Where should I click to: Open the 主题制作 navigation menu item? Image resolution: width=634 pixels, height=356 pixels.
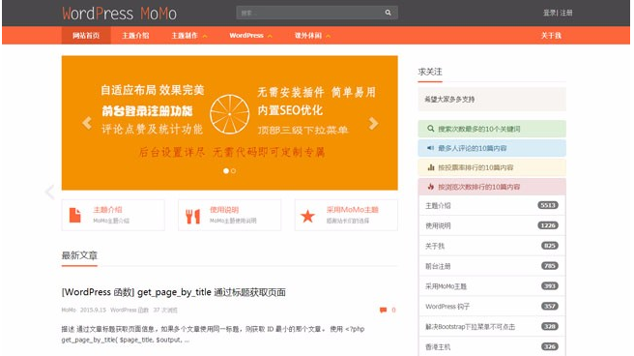tap(185, 36)
